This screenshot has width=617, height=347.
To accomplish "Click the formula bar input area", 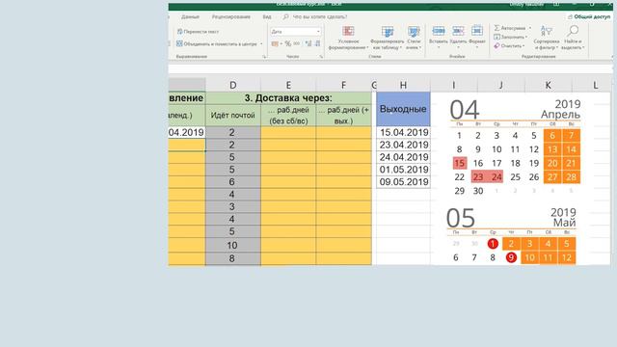I will (389, 68).
